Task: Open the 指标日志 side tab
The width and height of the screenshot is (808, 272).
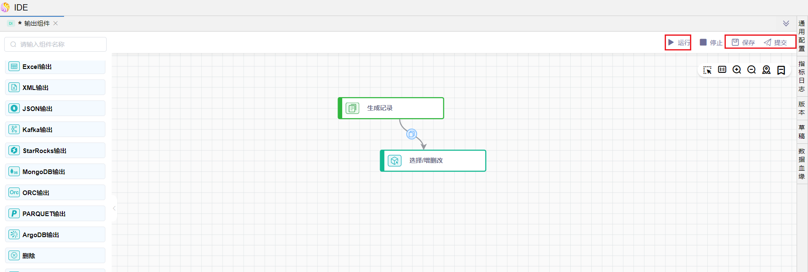Action: coord(802,76)
